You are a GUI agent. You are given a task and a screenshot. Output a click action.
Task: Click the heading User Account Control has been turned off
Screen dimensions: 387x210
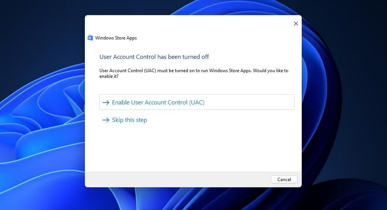pyautogui.click(x=154, y=57)
